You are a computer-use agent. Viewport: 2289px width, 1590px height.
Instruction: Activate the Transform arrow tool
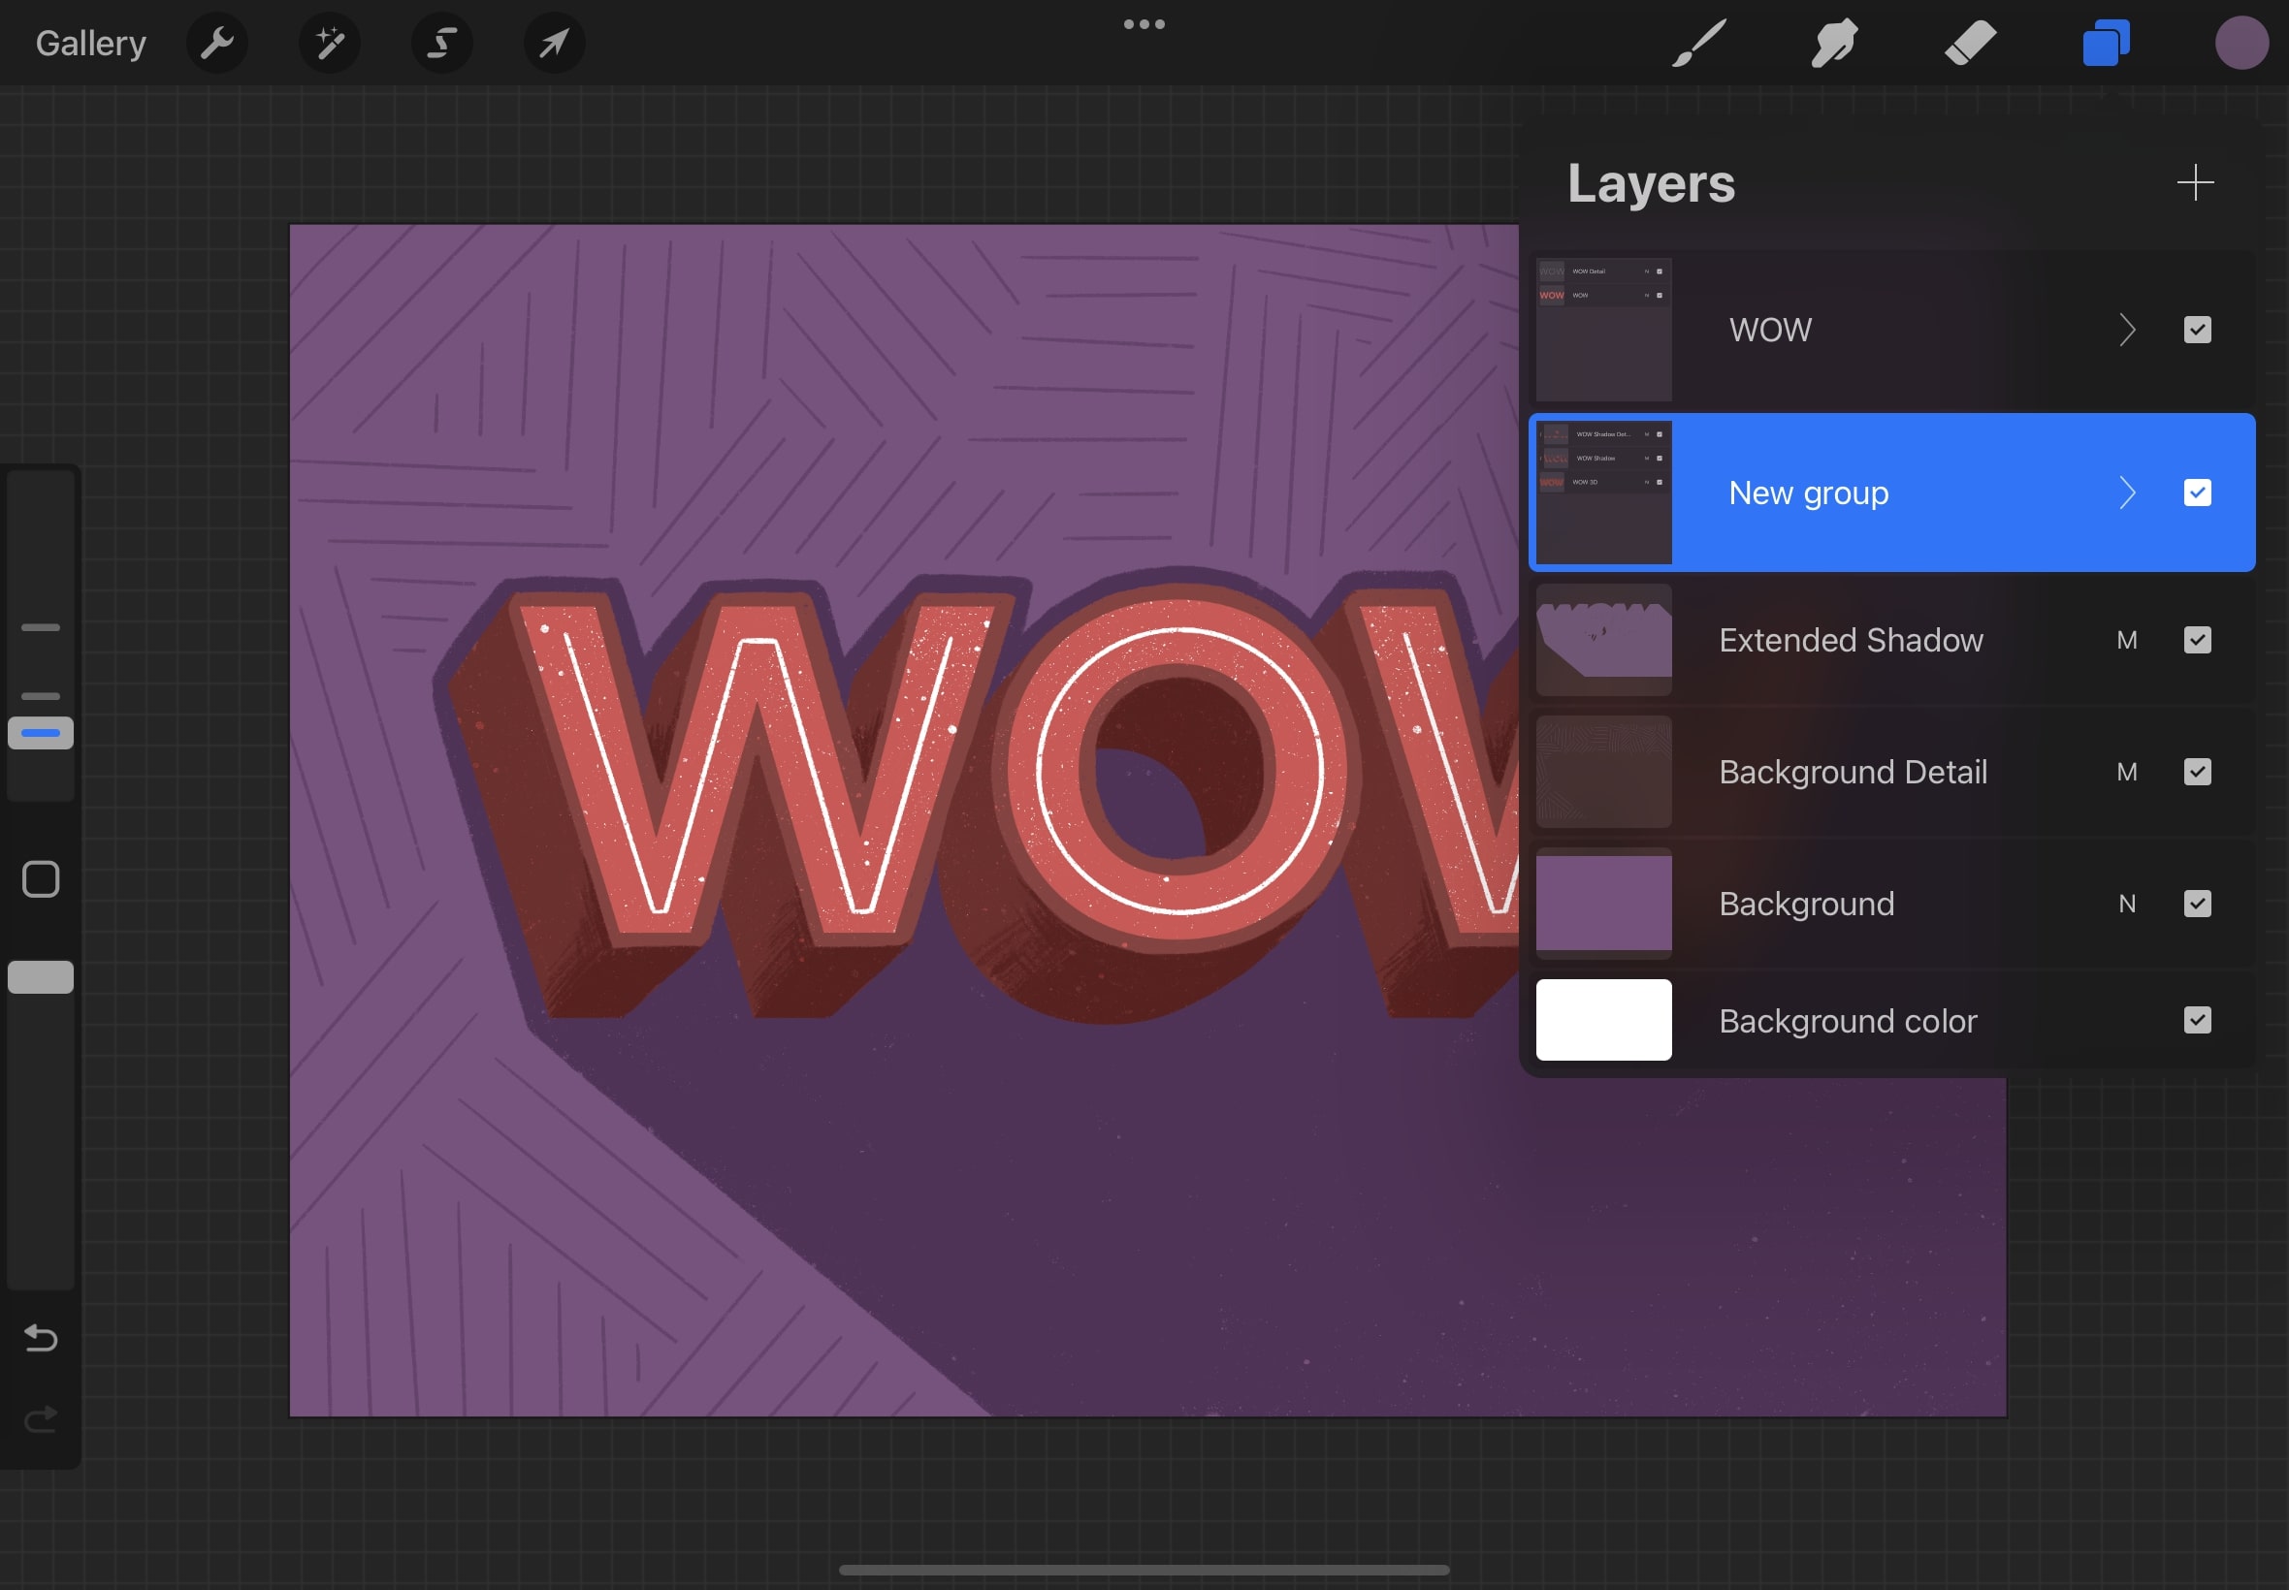pyautogui.click(x=554, y=43)
